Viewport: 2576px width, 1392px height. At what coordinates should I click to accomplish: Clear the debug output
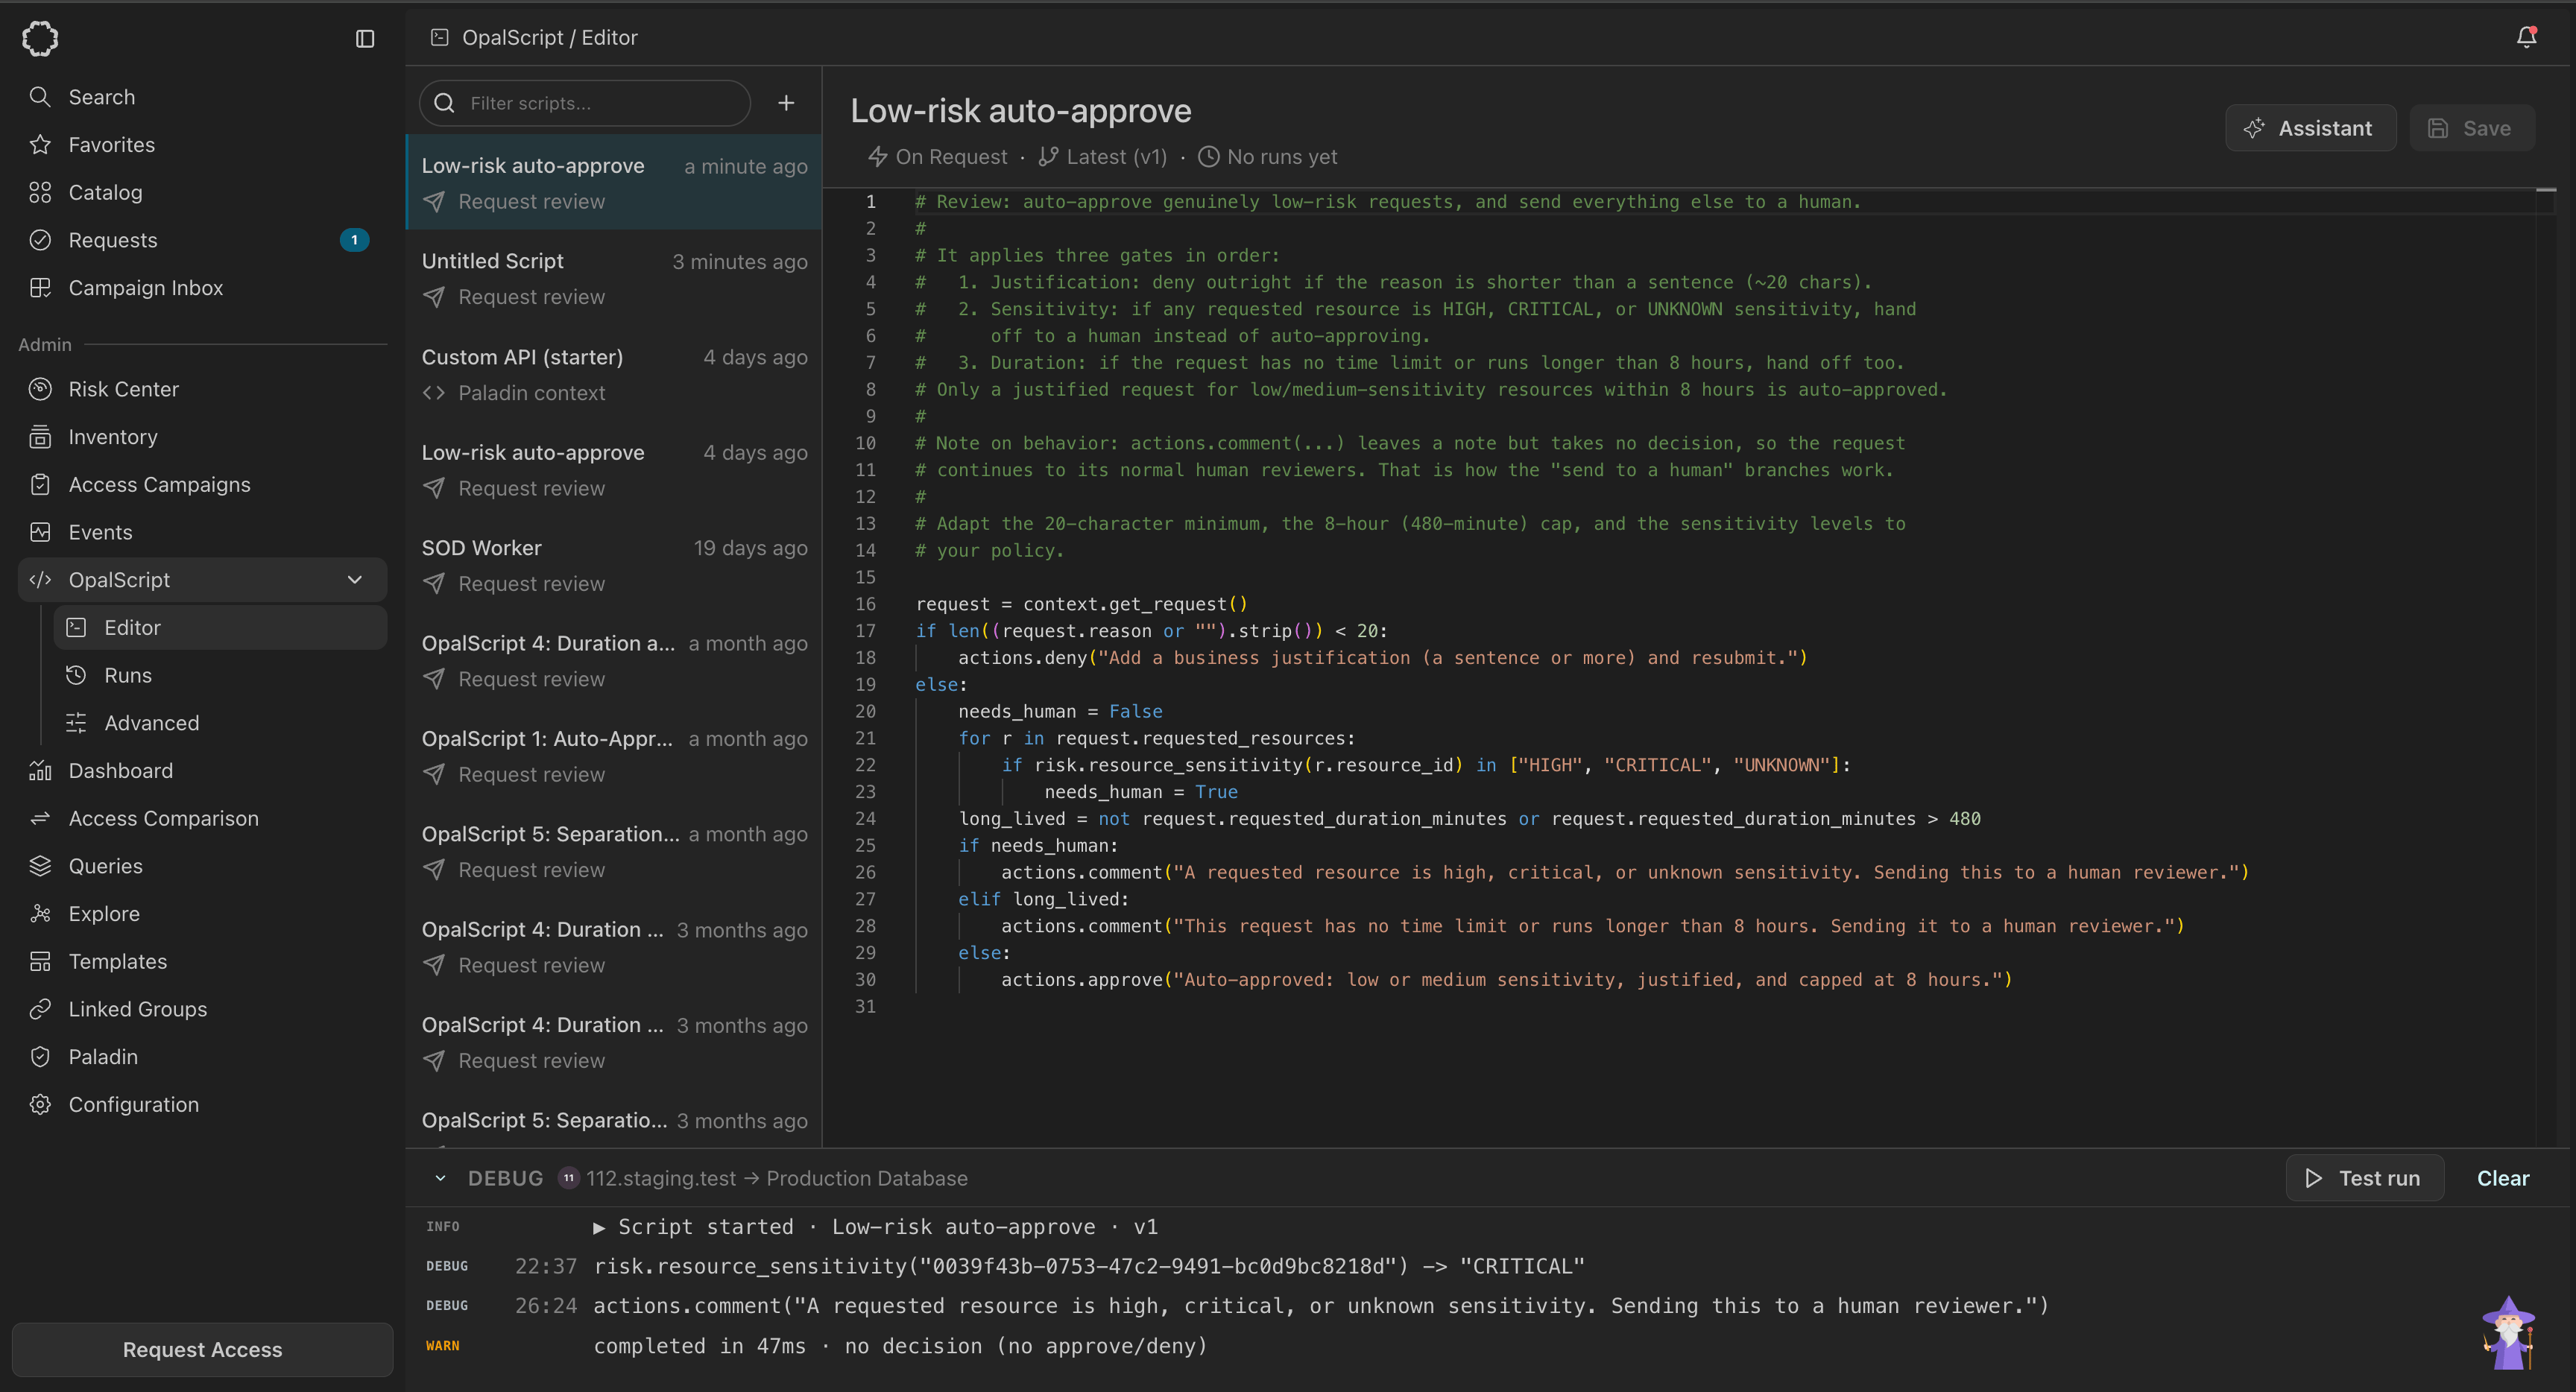[2503, 1179]
